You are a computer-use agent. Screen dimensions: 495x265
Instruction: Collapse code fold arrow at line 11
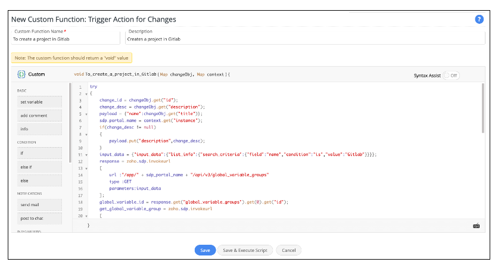pyautogui.click(x=86, y=155)
